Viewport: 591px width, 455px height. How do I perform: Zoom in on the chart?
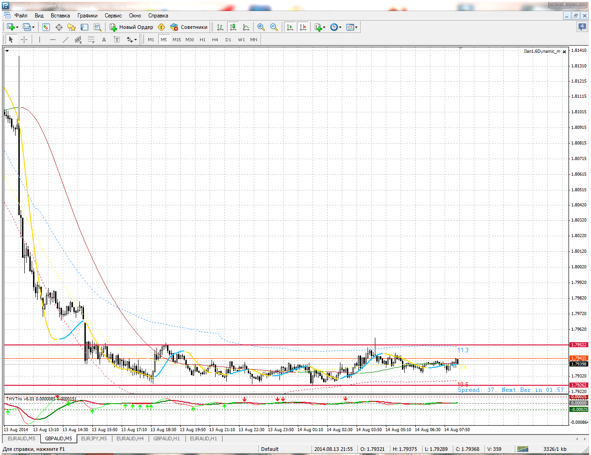(x=261, y=27)
